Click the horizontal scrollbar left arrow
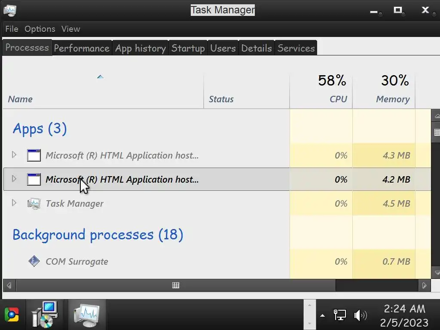The image size is (440, 330). pyautogui.click(x=9, y=285)
